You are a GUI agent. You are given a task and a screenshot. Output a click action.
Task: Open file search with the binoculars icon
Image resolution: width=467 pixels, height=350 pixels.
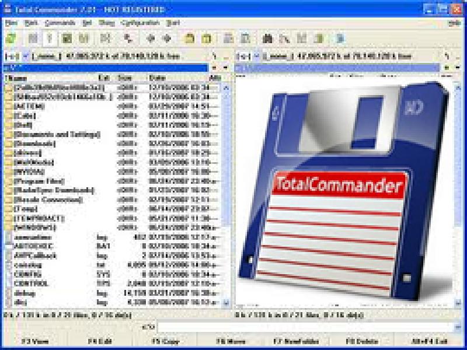point(268,38)
